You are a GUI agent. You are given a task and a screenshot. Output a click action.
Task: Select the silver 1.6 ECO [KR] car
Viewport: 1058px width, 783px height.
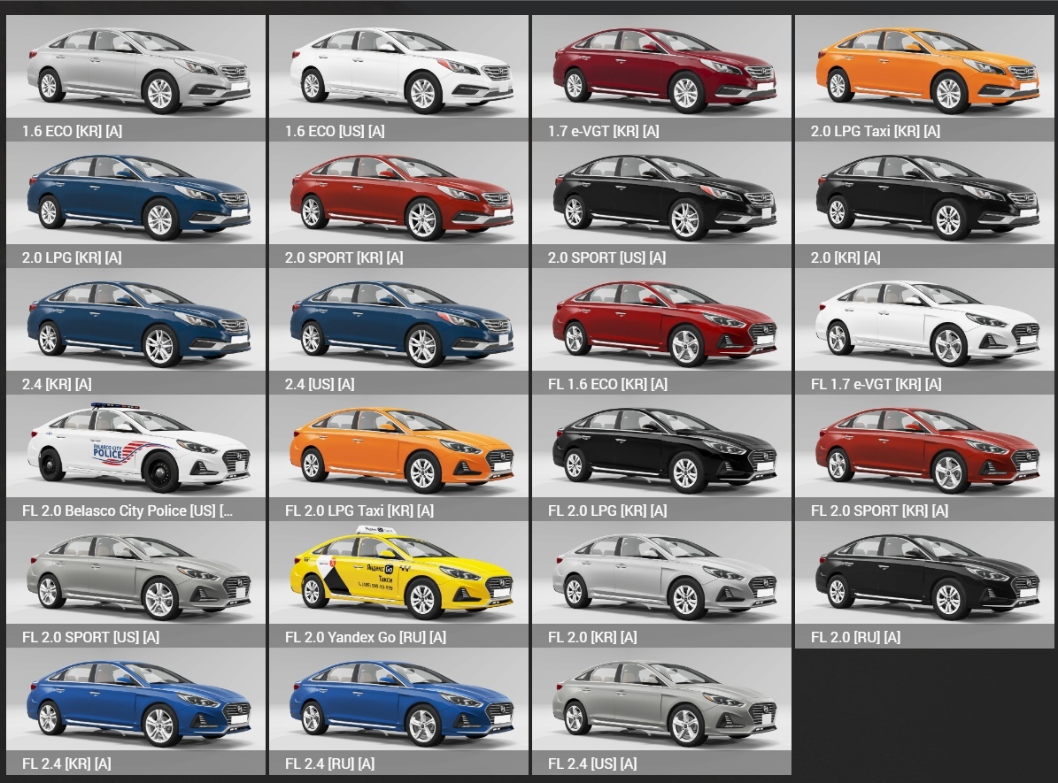(x=135, y=69)
